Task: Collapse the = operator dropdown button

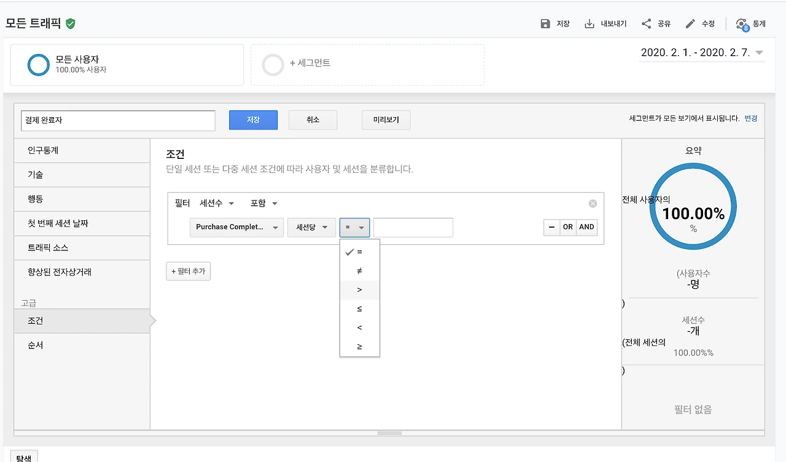Action: point(355,227)
